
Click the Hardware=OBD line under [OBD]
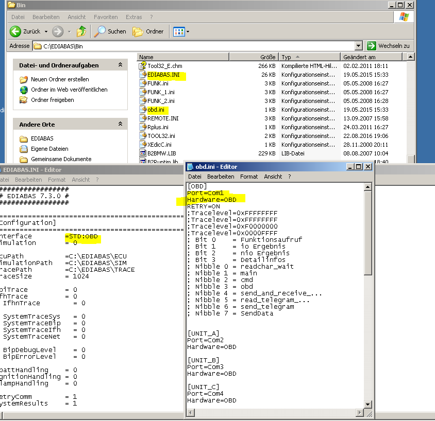[212, 199]
